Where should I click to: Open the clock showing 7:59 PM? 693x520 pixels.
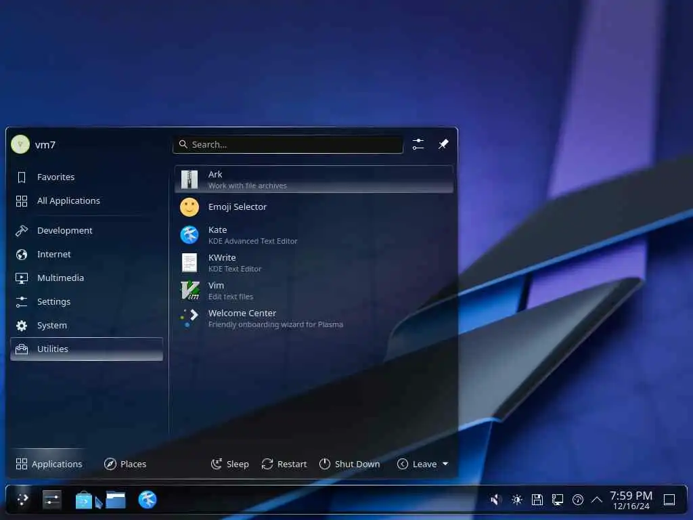(631, 495)
